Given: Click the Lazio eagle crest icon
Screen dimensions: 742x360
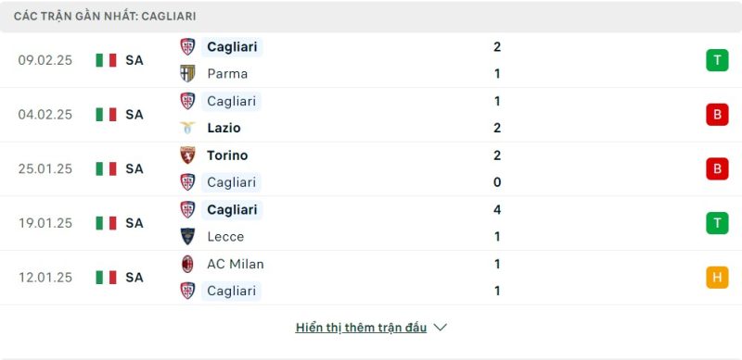Looking at the screenshot, I should pos(187,128).
